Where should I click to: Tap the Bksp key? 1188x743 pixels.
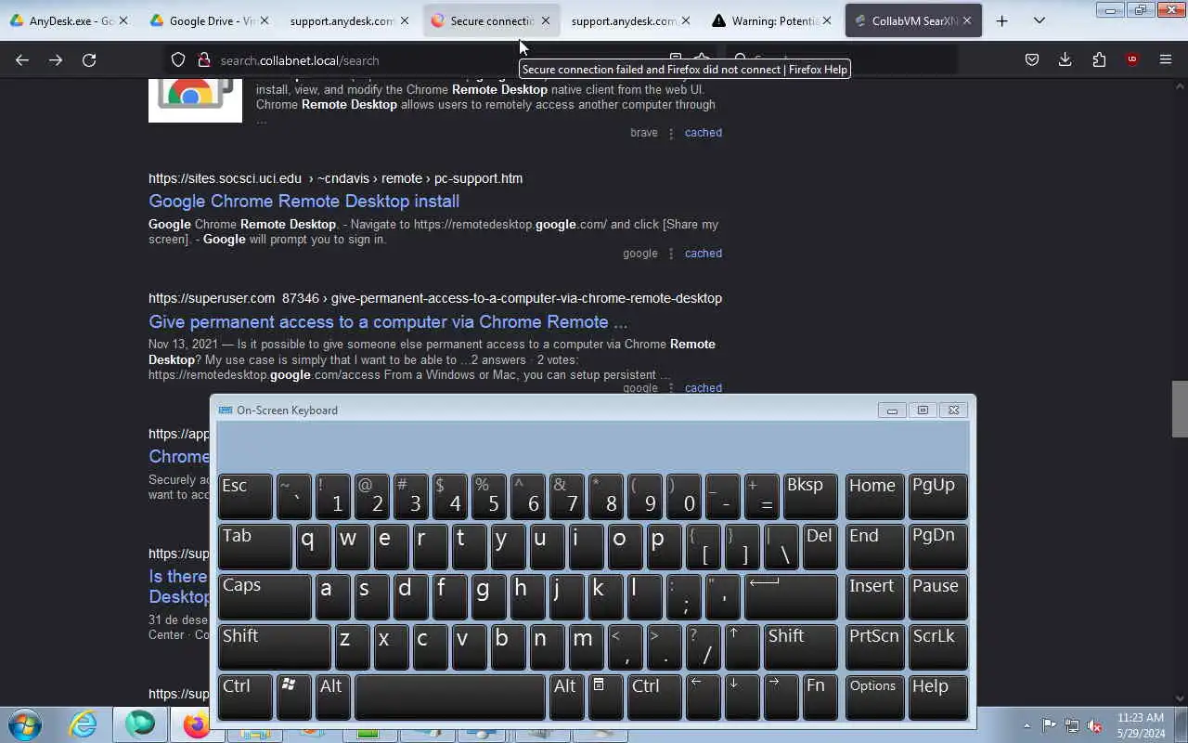click(x=810, y=496)
